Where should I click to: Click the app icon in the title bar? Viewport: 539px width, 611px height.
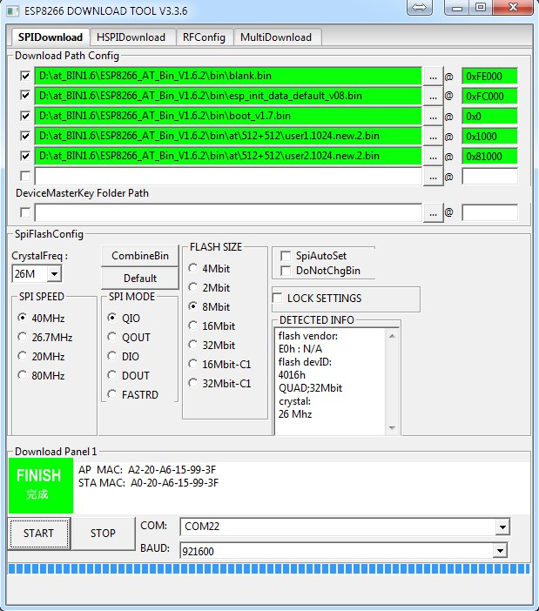coord(12,11)
